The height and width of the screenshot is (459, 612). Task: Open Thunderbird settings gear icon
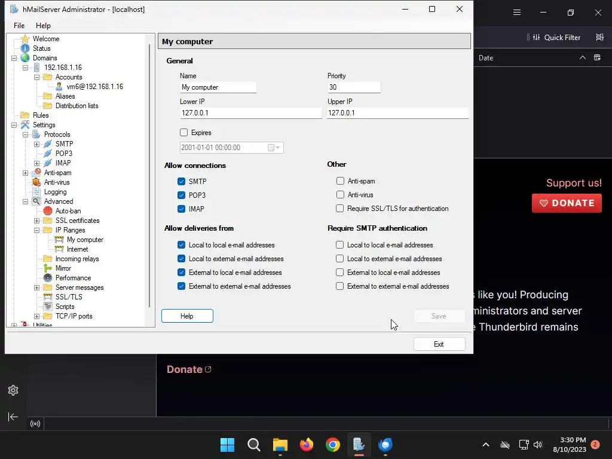(x=13, y=390)
